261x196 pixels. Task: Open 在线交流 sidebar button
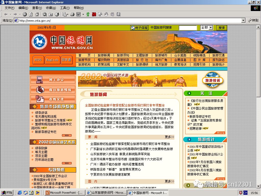click(53, 99)
